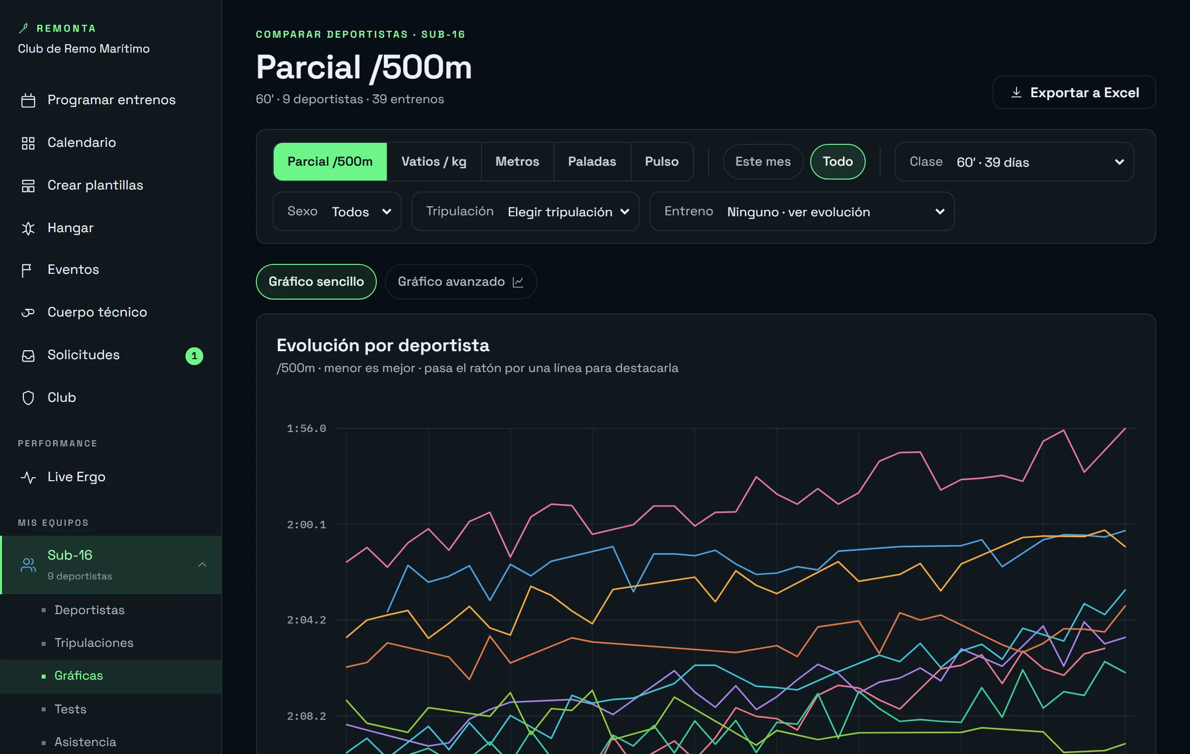
Task: Open Gráficas under Sub-16
Action: click(111, 676)
